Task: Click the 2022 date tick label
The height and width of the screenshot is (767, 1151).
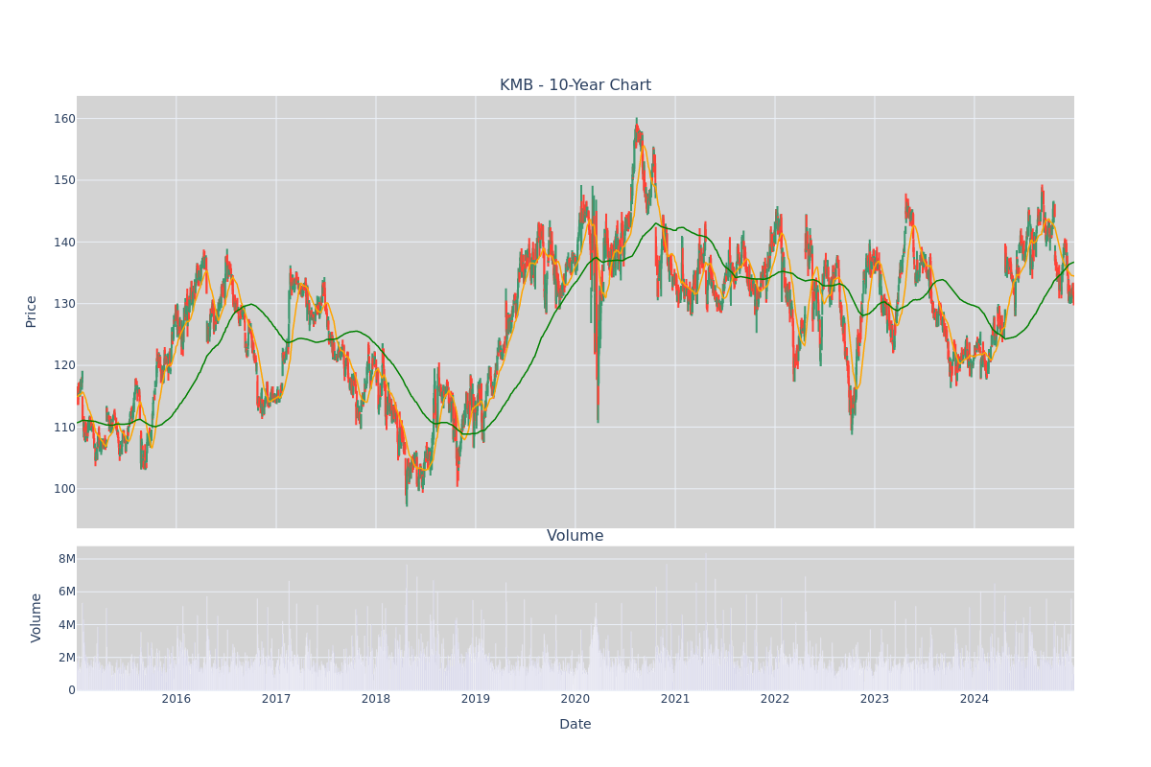Action: tap(775, 699)
